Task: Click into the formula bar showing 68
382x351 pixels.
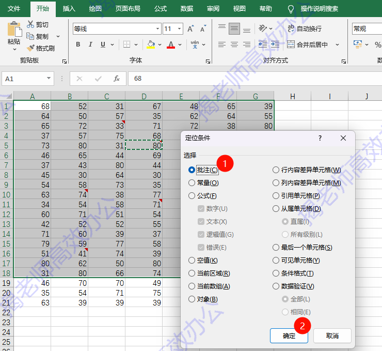Action: pyautogui.click(x=255, y=79)
